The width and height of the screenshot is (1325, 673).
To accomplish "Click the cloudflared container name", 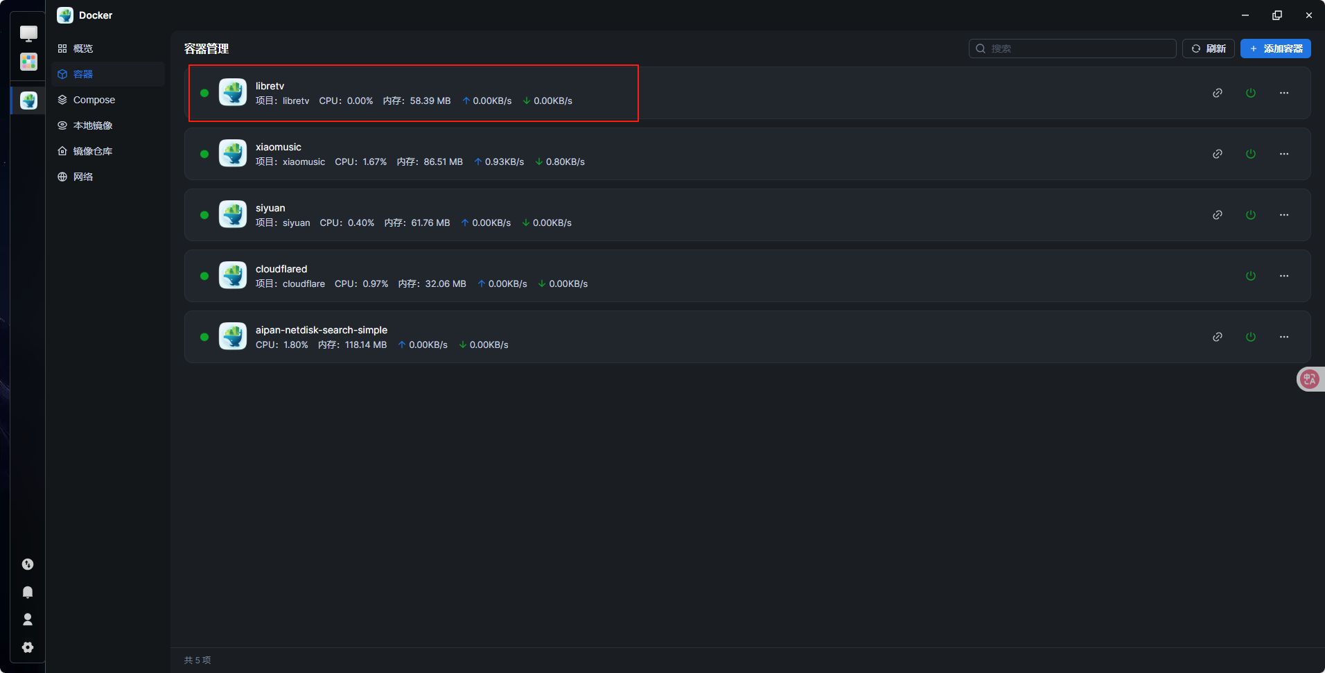I will point(281,269).
